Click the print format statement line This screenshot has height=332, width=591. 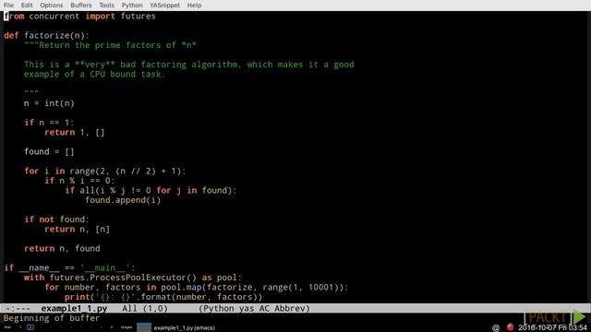coord(163,297)
